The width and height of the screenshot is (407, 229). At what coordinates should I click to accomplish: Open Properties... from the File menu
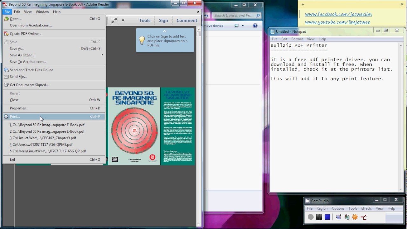tap(54, 108)
